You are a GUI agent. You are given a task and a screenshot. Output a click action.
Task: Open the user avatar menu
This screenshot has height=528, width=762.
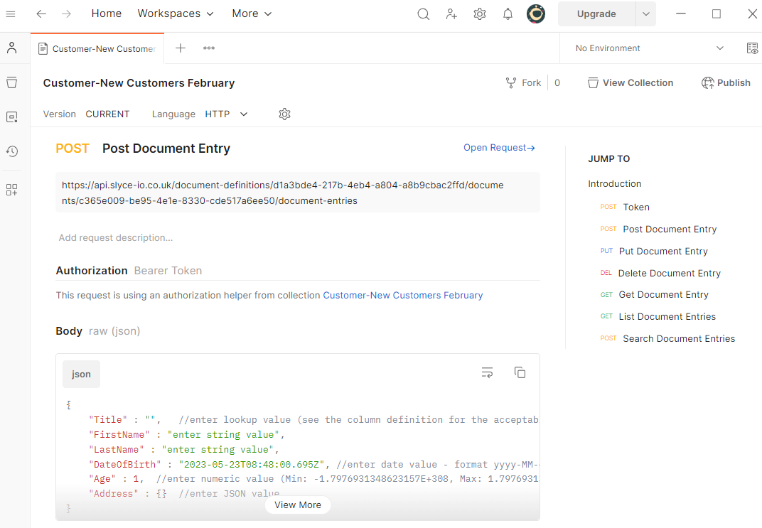536,14
